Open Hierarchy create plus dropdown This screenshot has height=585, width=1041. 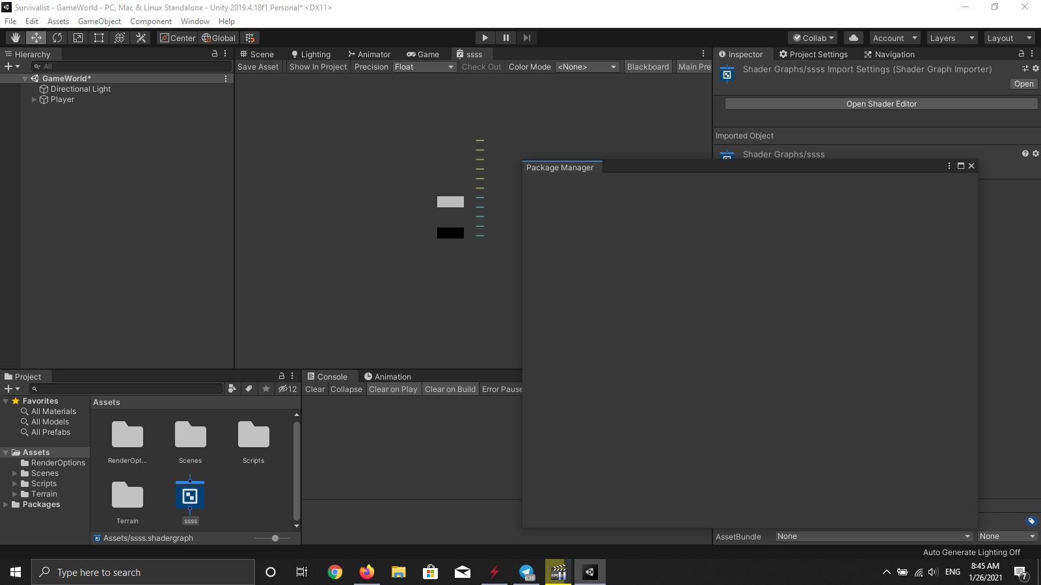(x=12, y=66)
